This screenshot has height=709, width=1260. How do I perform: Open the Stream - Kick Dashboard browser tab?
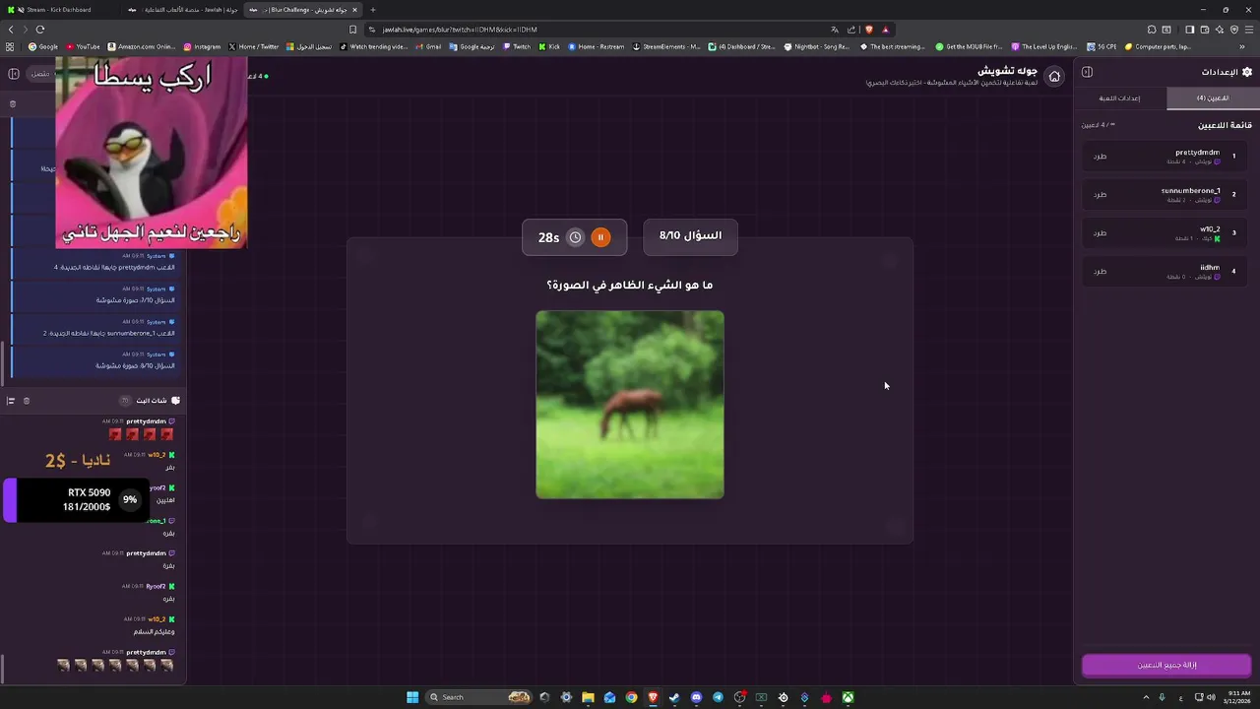(x=61, y=10)
